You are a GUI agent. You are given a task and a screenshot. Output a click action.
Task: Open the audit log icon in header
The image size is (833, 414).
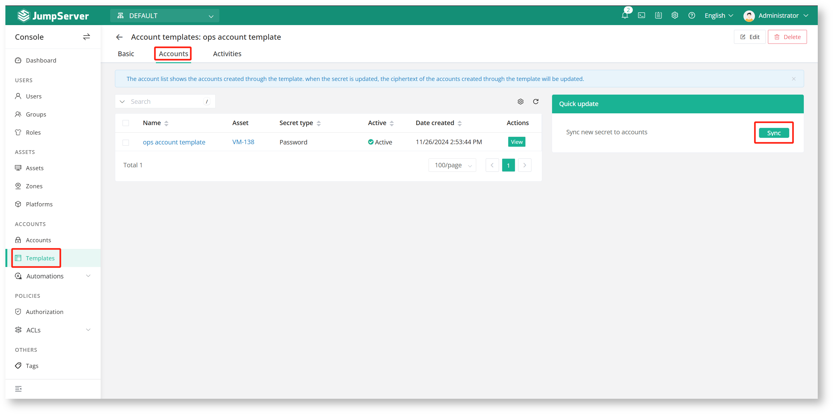click(x=658, y=15)
